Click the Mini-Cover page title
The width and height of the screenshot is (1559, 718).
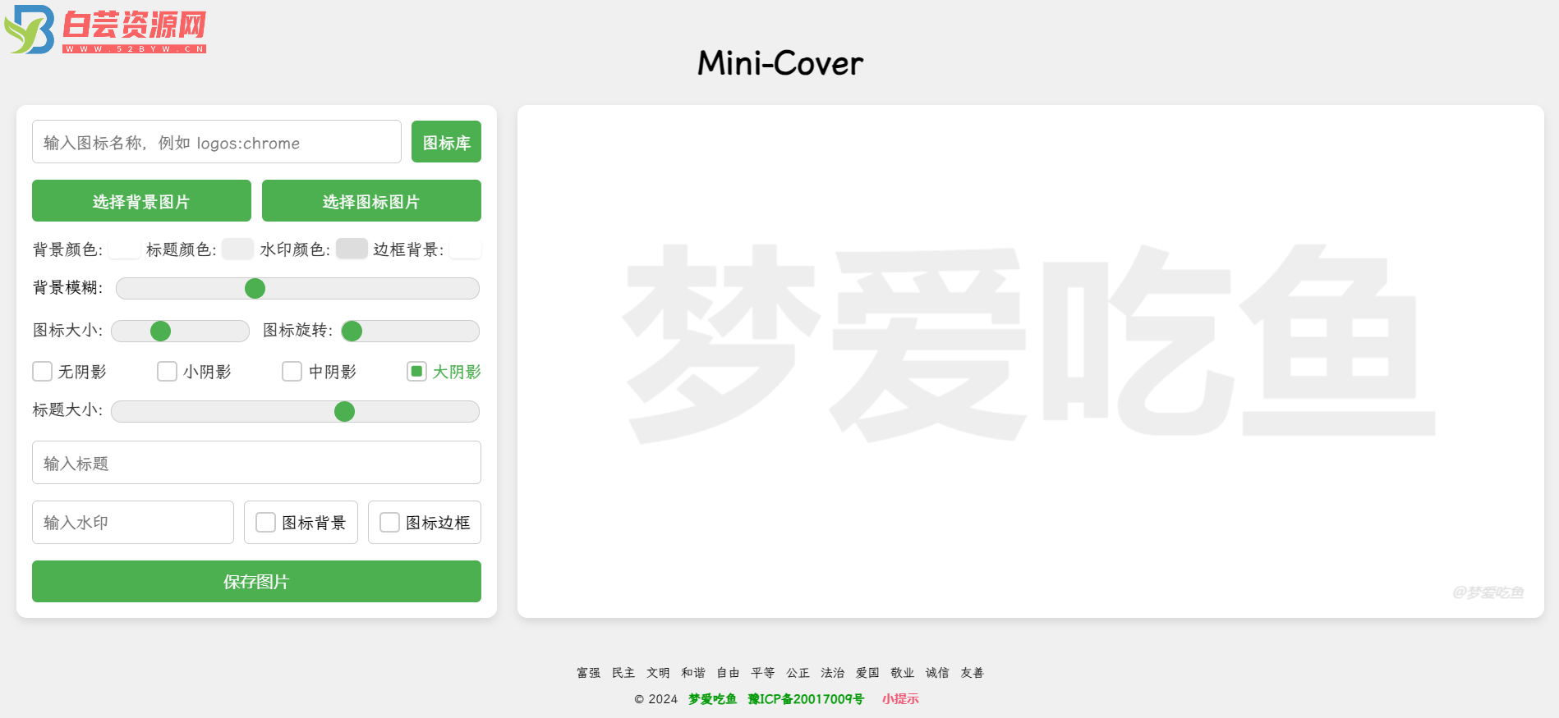point(780,63)
